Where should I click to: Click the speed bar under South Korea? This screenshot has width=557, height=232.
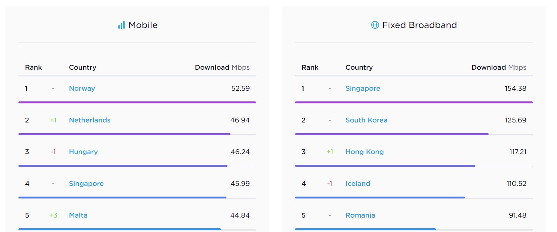tap(392, 134)
